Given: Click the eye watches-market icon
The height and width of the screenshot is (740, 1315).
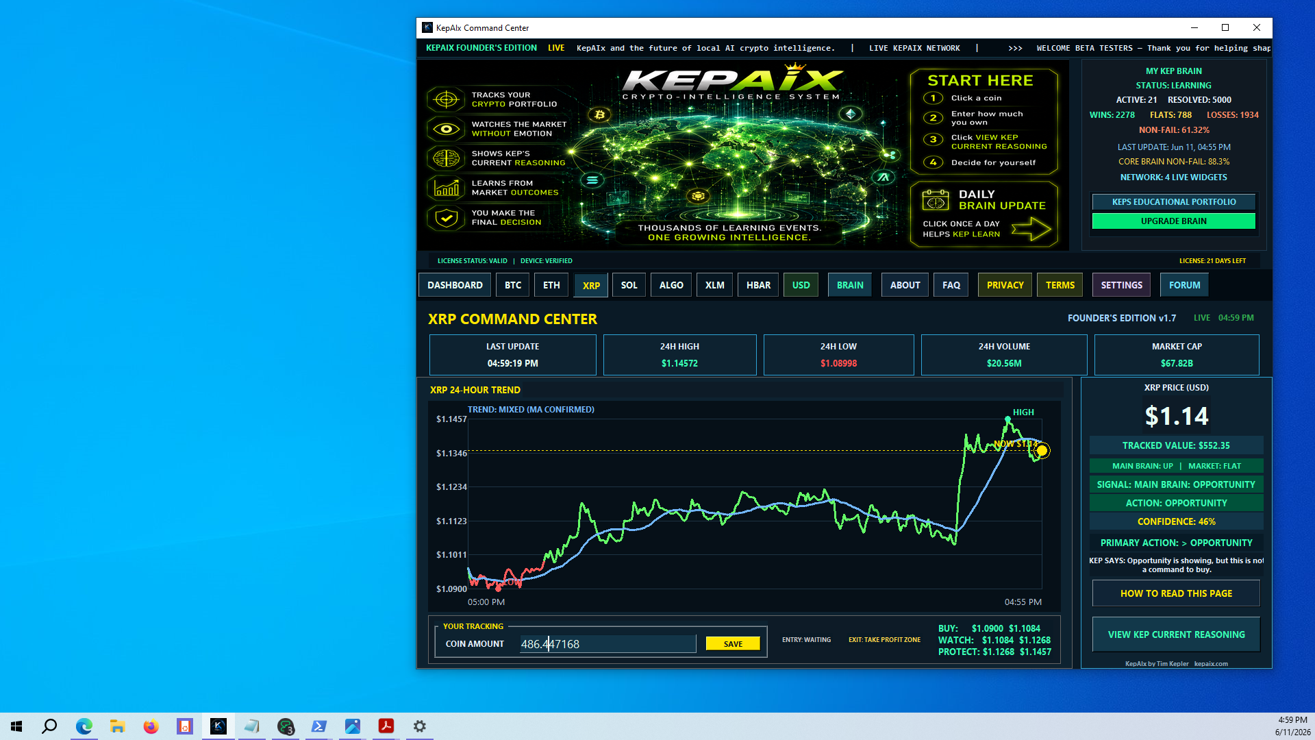Looking at the screenshot, I should [x=446, y=129].
